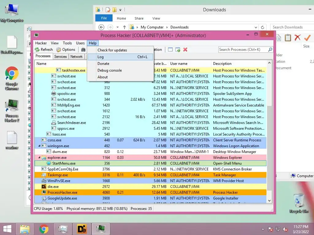The width and height of the screenshot is (314, 235).
Task: Click the clipboard paste icon in Downloads window
Action: [x=288, y=38]
